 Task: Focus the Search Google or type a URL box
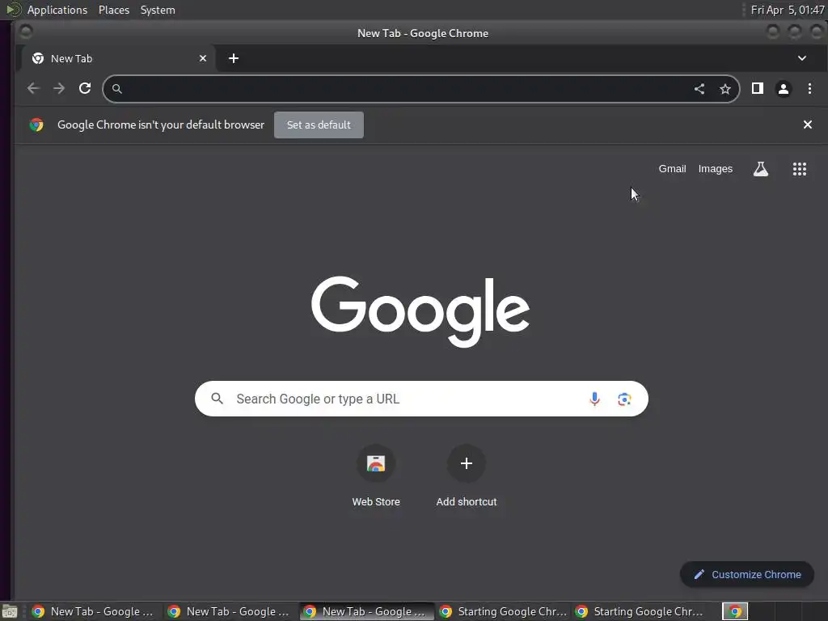tap(420, 399)
